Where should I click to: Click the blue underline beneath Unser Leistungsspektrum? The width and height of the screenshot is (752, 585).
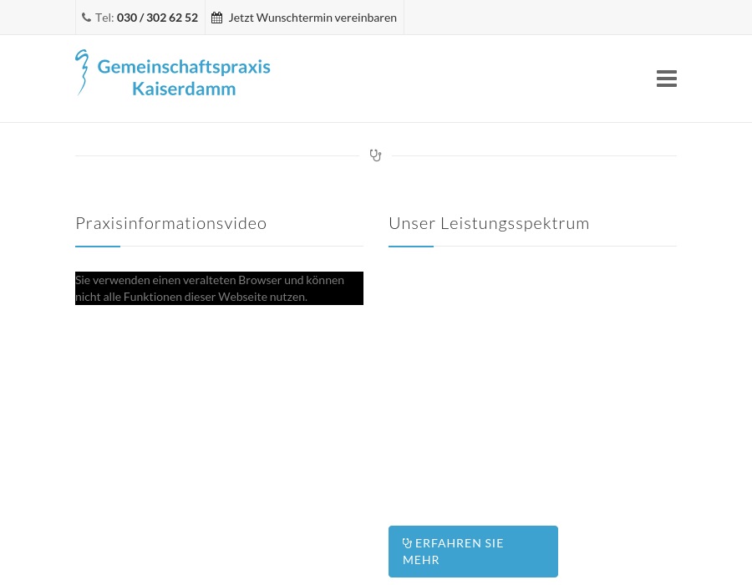pyautogui.click(x=411, y=247)
